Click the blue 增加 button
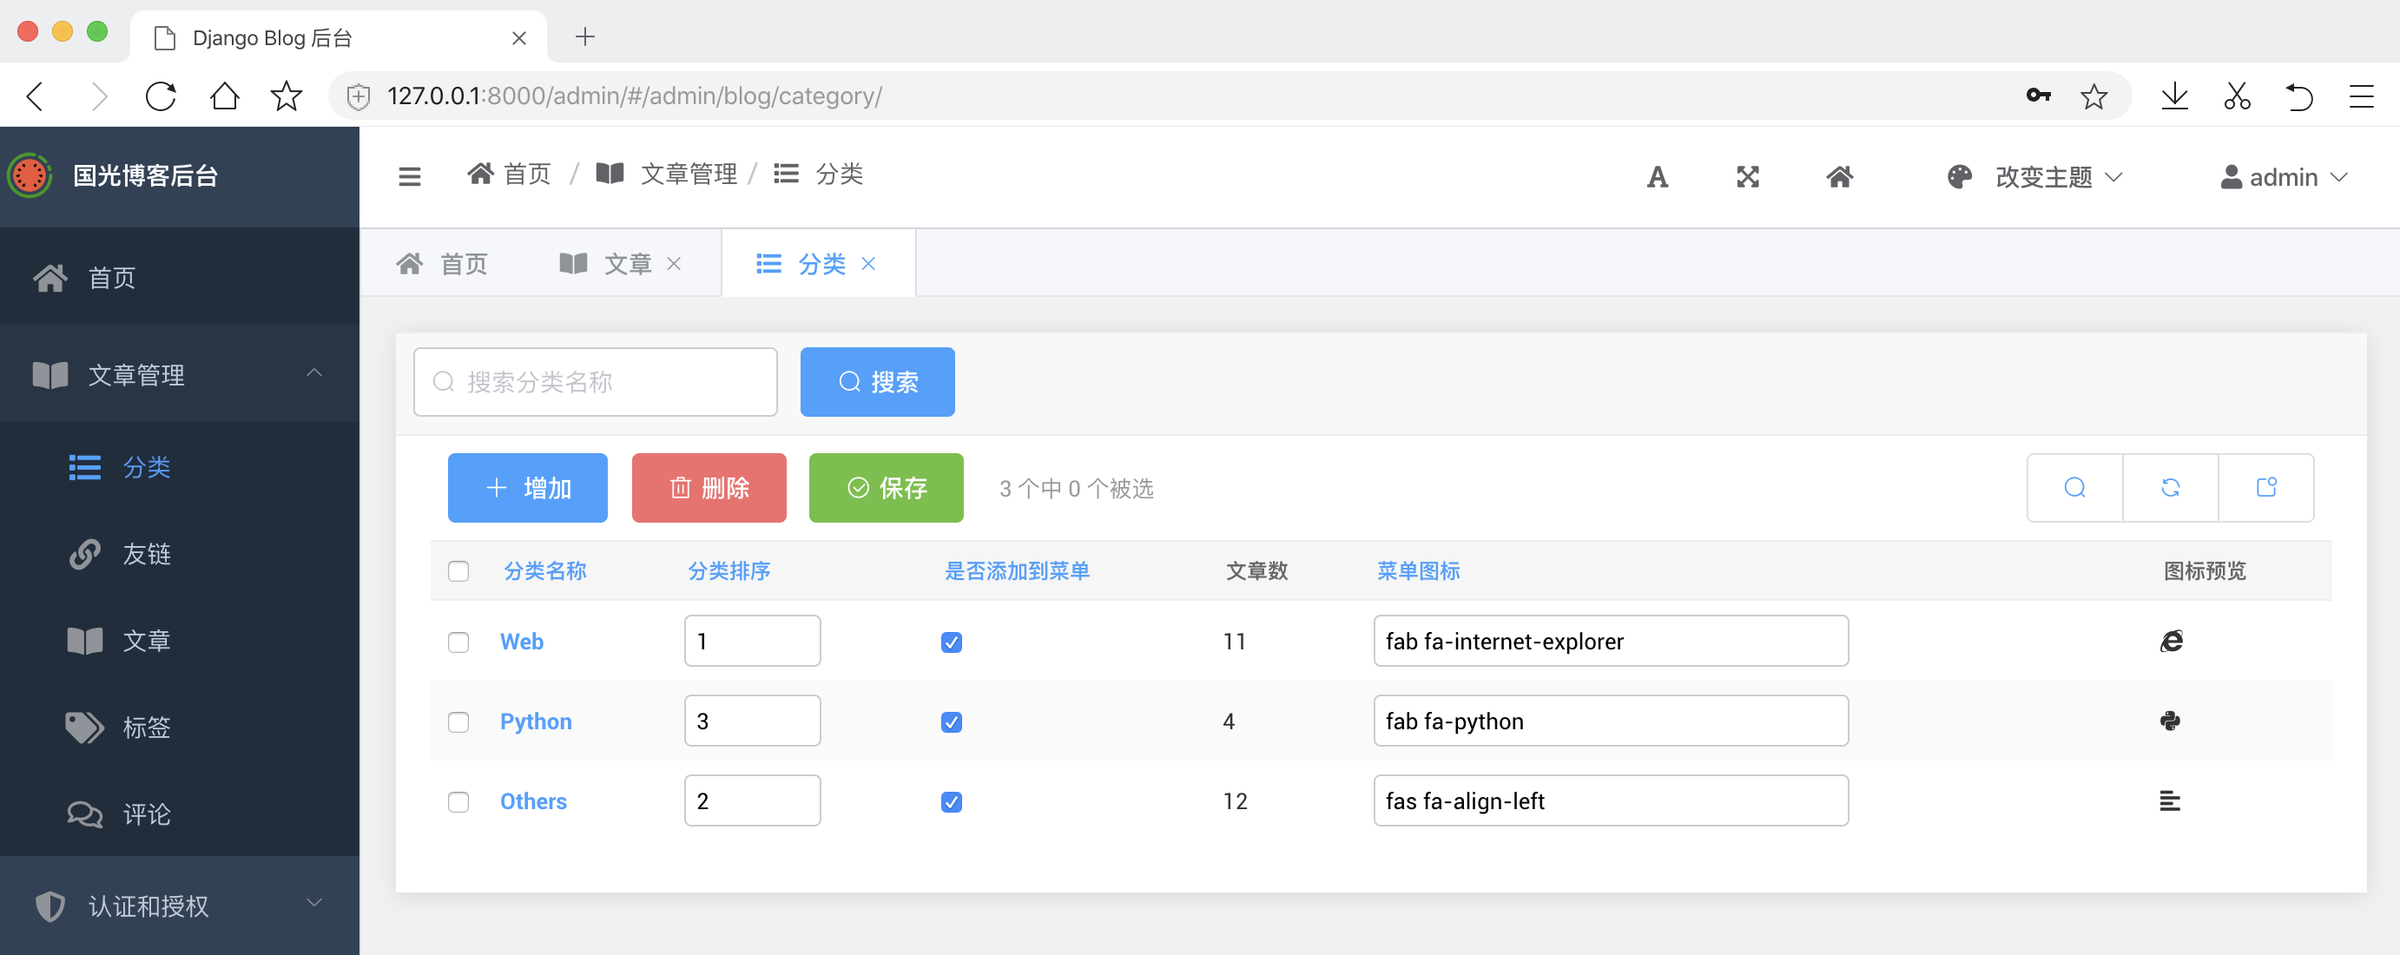The width and height of the screenshot is (2400, 955). click(527, 488)
